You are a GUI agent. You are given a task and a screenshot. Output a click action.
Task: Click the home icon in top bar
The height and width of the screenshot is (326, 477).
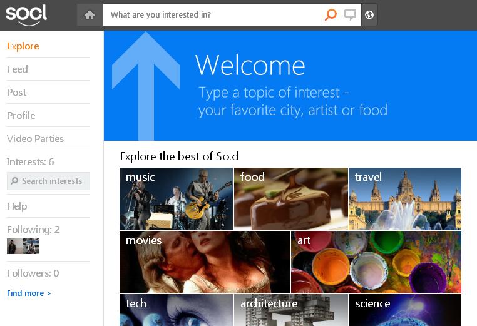click(x=90, y=15)
